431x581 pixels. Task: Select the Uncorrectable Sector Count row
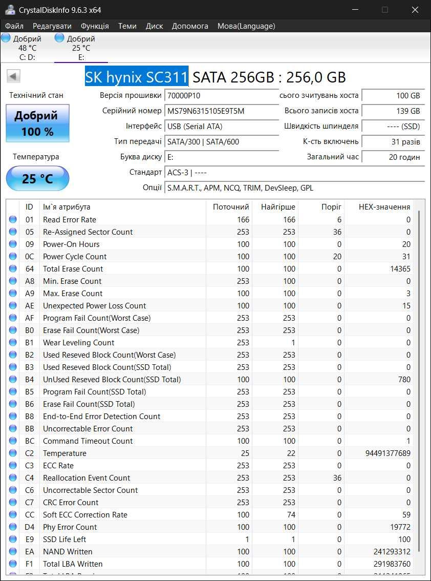pos(210,490)
